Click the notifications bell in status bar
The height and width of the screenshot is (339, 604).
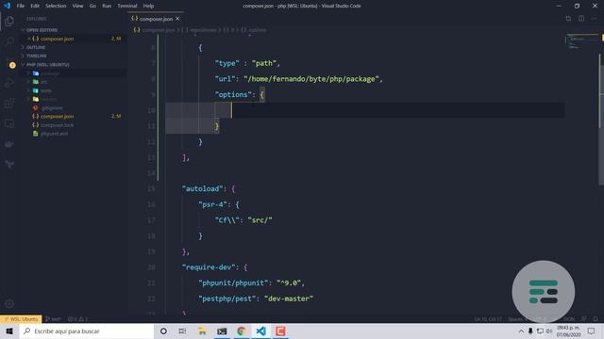(x=596, y=319)
